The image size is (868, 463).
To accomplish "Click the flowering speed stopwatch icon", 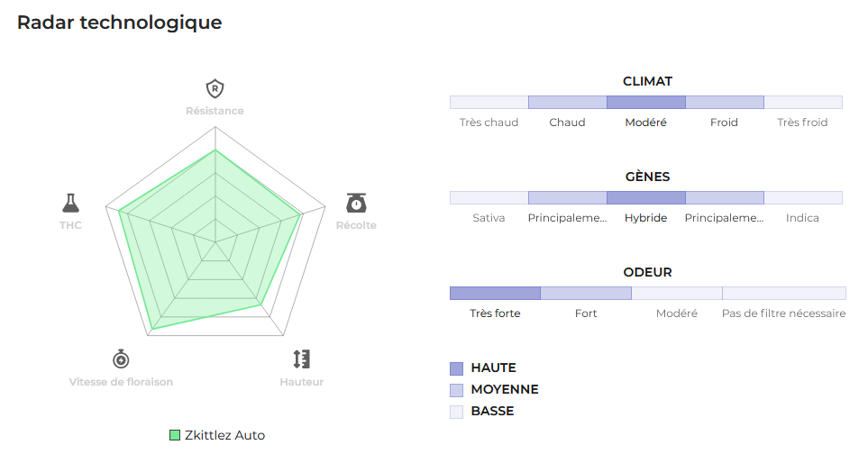I will (x=121, y=359).
